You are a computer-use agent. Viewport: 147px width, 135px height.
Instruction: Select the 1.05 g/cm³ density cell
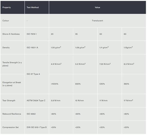click(x=61, y=48)
